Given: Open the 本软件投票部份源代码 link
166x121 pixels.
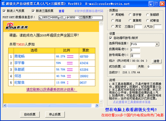Looking at the screenshot, I should coord(89,11).
